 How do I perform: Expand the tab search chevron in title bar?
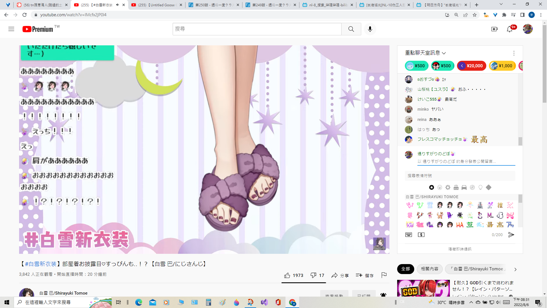tap(501, 5)
